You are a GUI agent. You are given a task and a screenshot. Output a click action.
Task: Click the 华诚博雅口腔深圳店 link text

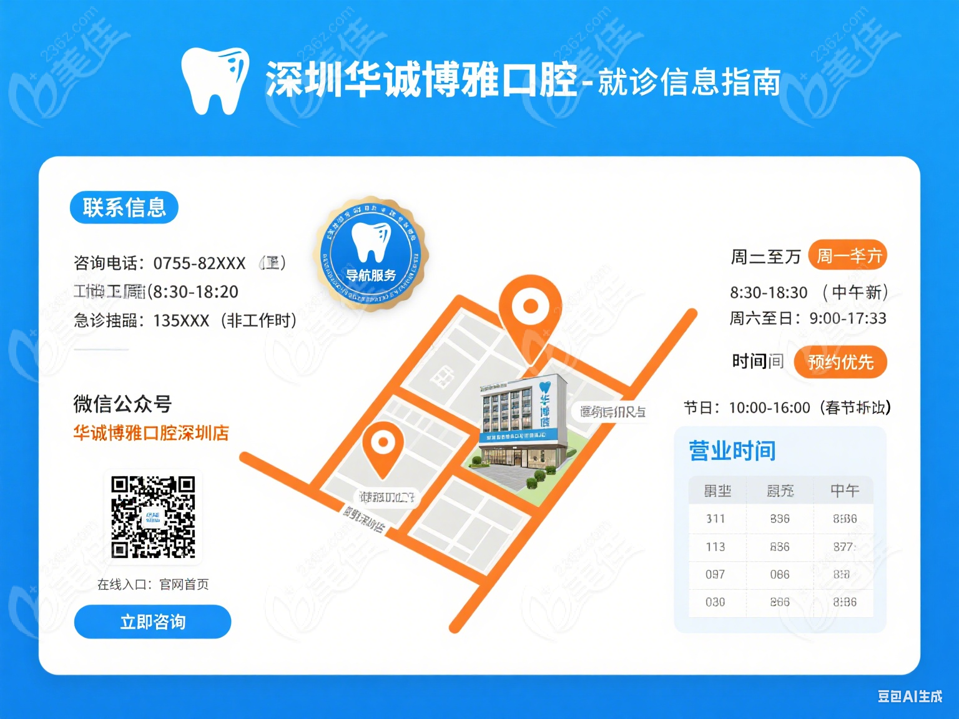coord(151,433)
